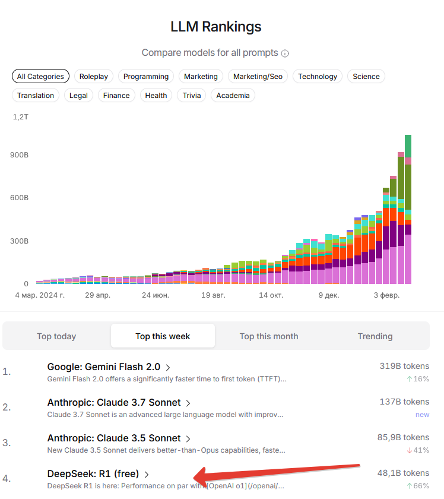
Task: Choose the Finance category pill
Action: [x=116, y=96]
